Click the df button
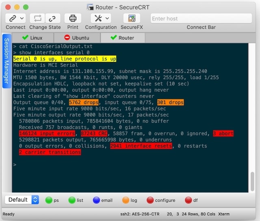 click(191, 200)
